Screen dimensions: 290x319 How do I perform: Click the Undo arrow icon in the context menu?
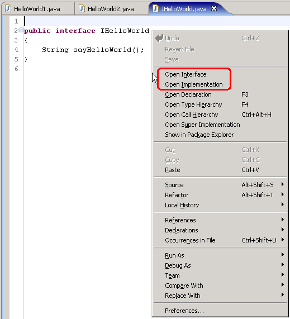point(159,38)
